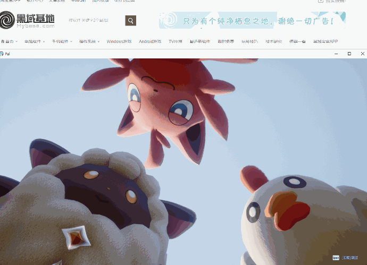Open the 玩转技巧 nav link
The image size is (367, 265).
(x=250, y=41)
